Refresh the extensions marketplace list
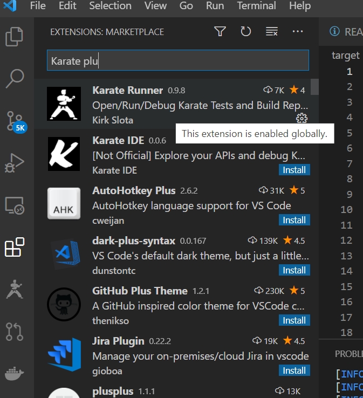Screen dimensions: 363x398 [x=246, y=32]
